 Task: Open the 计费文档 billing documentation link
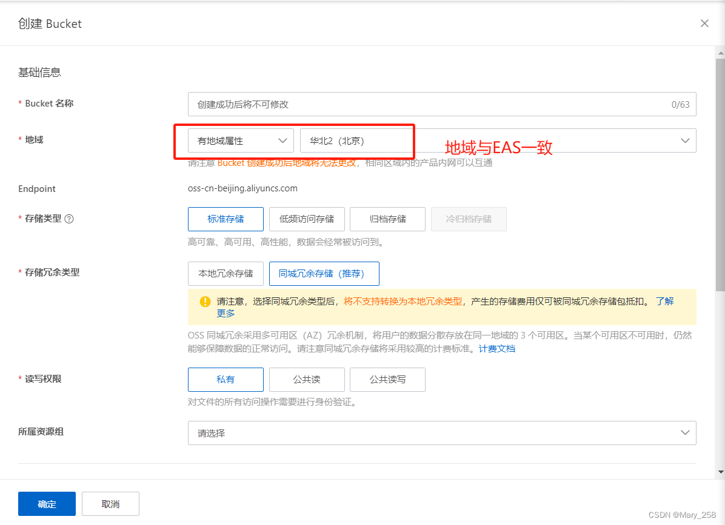496,348
